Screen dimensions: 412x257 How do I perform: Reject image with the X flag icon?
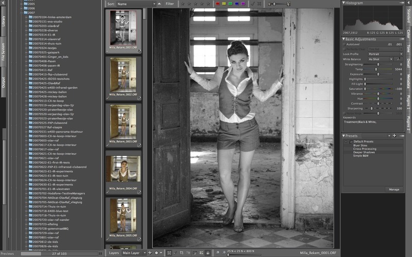260,4
